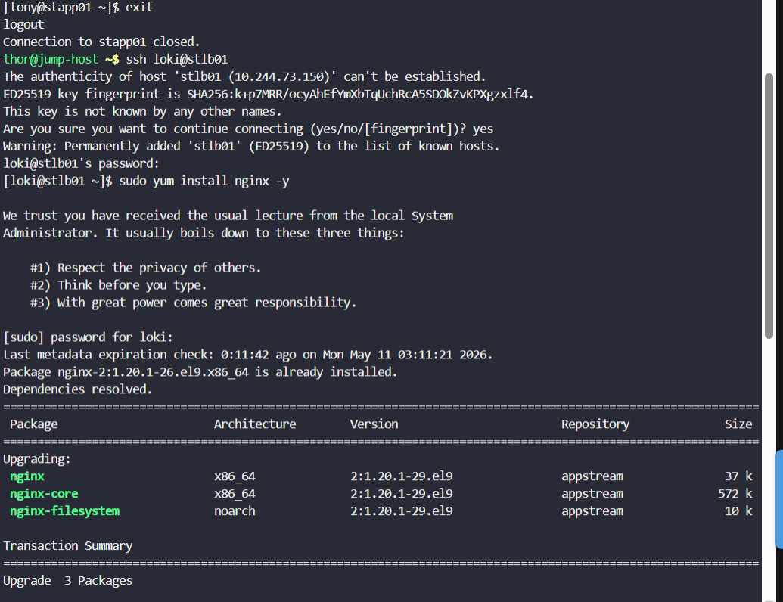Click '#1) Respect the privacy of others.'

tap(145, 268)
